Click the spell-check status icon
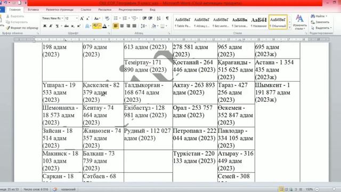This screenshot has height=192, width=341. [55, 189]
